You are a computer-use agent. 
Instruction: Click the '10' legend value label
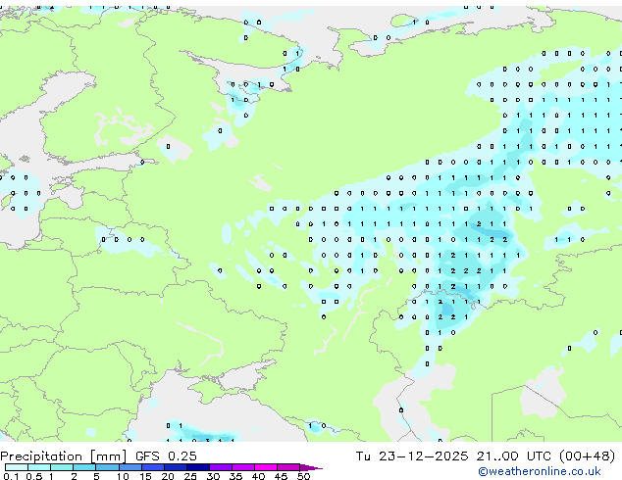point(123,476)
